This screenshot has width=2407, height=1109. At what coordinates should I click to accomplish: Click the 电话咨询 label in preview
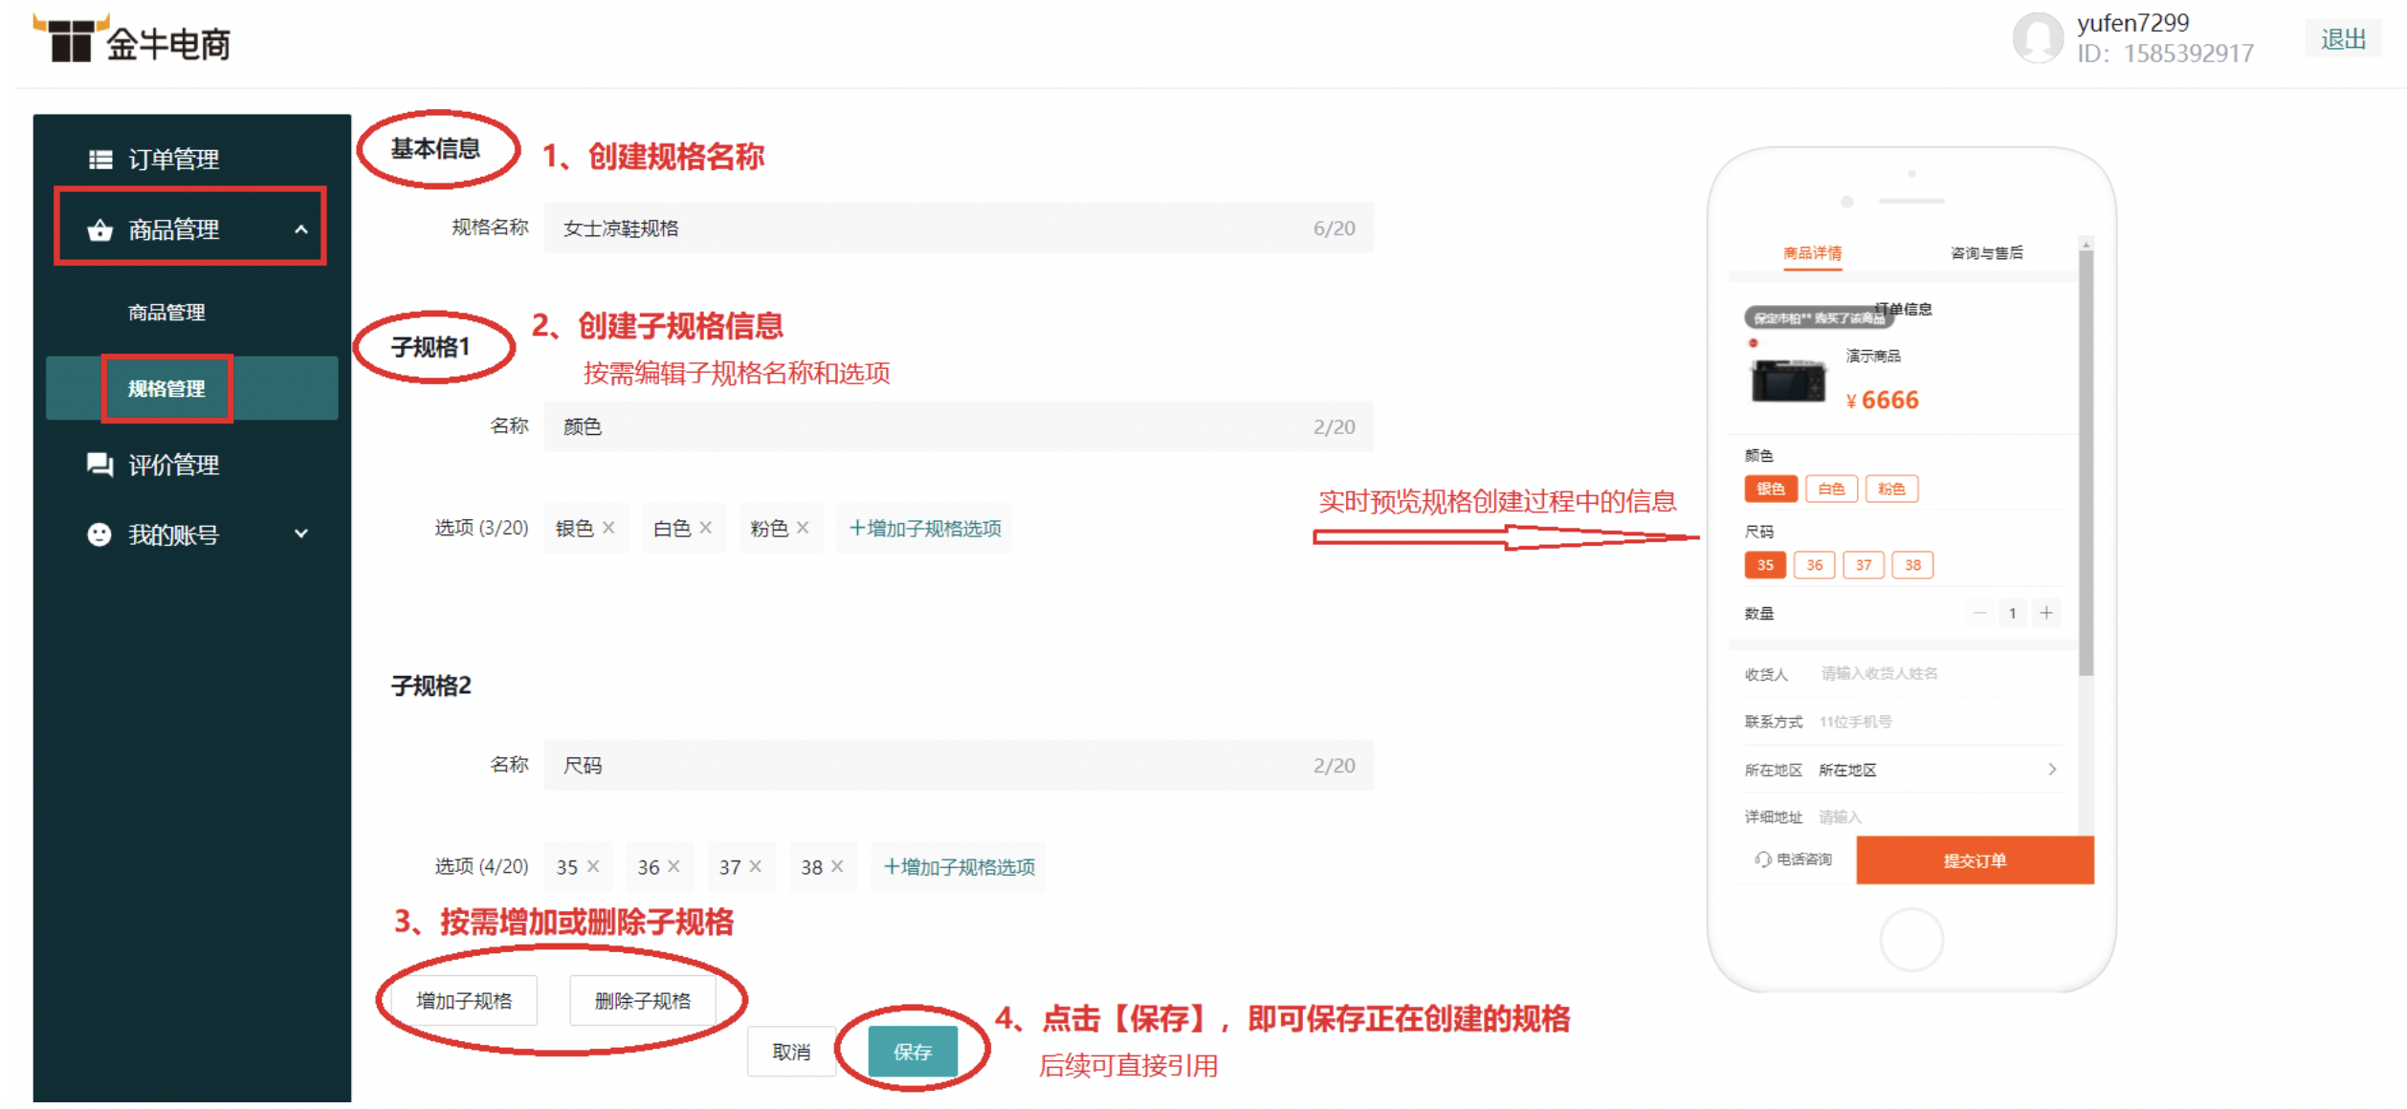[x=1804, y=859]
